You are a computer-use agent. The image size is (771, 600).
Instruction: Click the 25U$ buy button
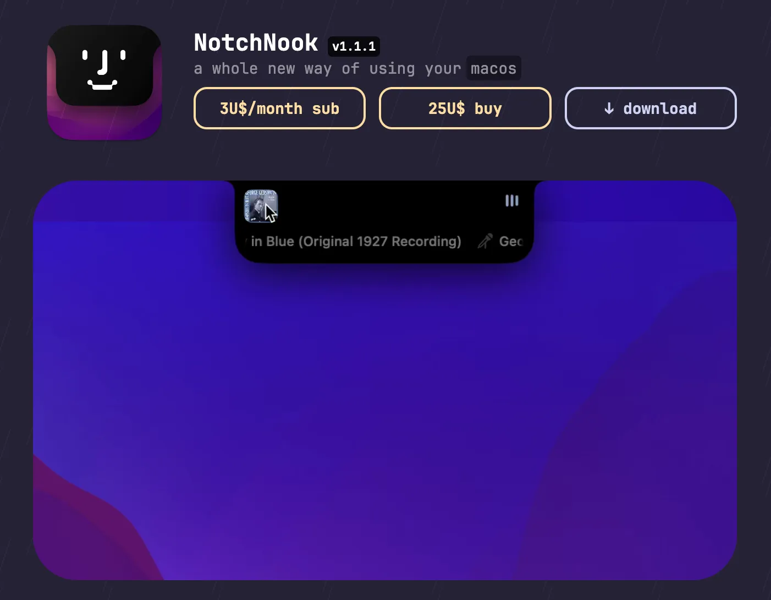pyautogui.click(x=465, y=108)
